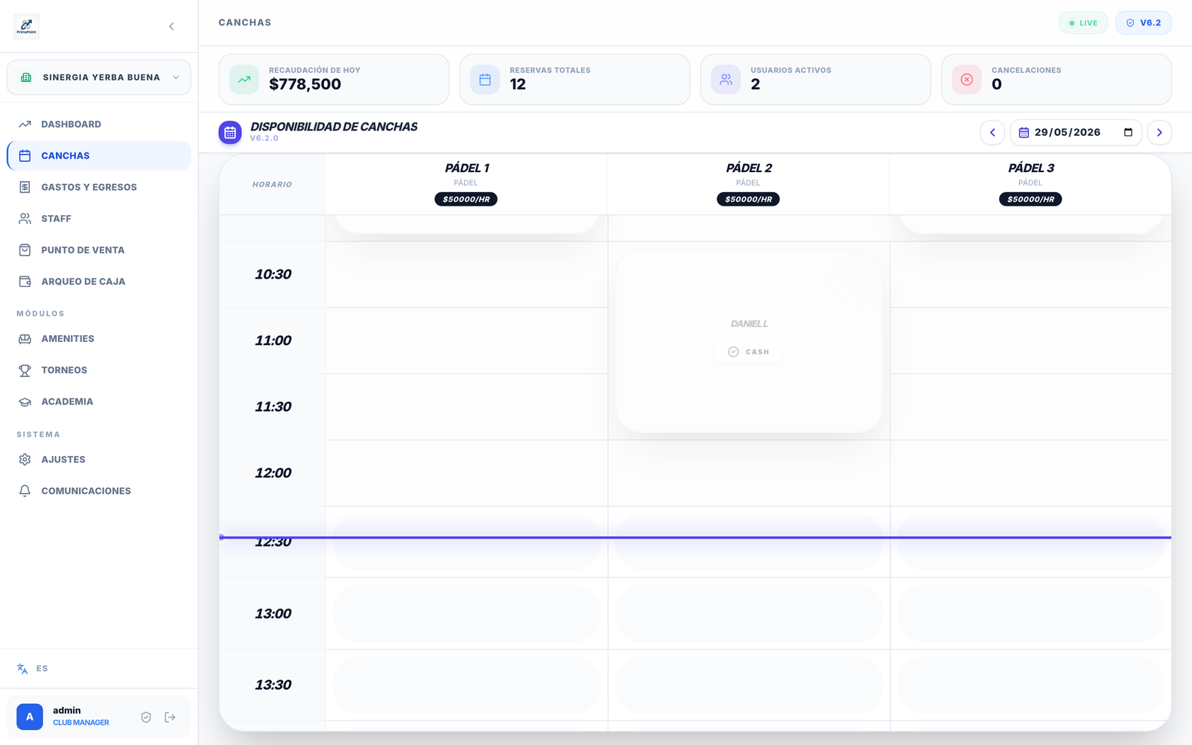
Task: Click the Usuarios Activos people icon
Action: point(726,80)
